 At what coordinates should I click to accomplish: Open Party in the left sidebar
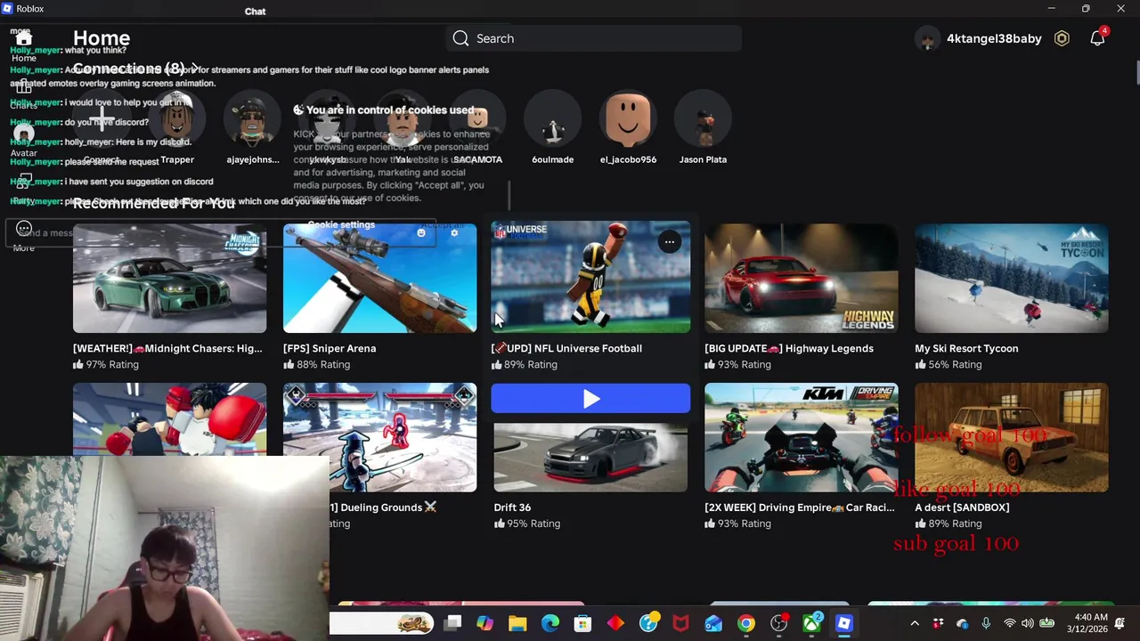coord(24,183)
